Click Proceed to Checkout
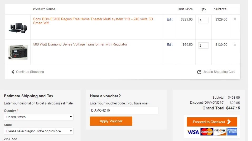This screenshot has width=252, height=141. coord(212,122)
